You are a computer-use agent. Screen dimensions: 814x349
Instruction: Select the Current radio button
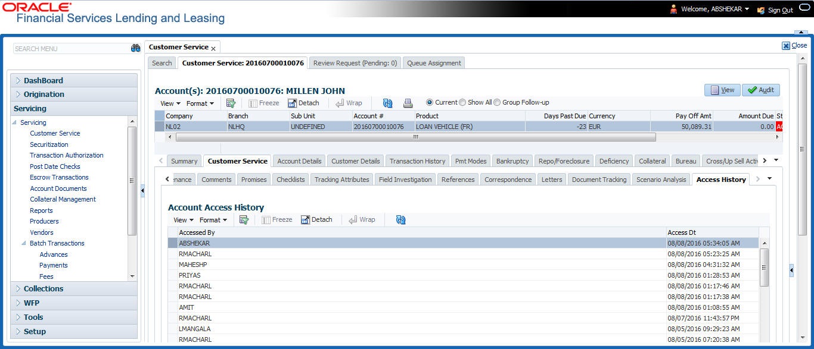point(430,102)
